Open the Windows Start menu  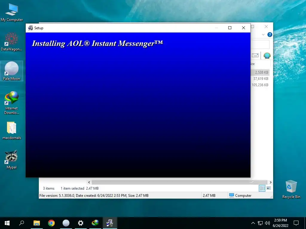pyautogui.click(x=7, y=223)
